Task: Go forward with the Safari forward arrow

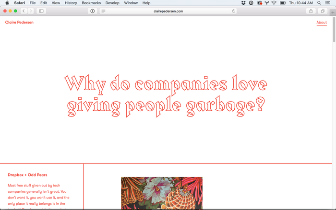Action: (x=31, y=11)
